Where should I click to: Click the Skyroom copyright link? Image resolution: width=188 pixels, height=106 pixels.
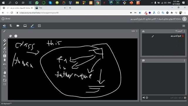point(6,104)
